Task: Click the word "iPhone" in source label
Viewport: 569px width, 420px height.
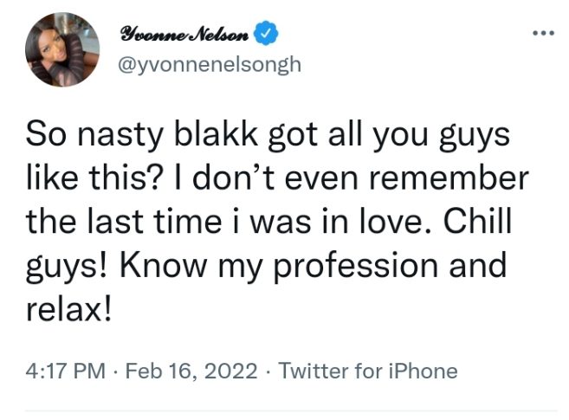Action: (x=422, y=372)
